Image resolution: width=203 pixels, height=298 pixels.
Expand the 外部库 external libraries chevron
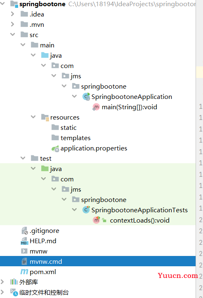coord(2,282)
